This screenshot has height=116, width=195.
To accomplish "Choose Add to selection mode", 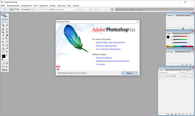I will pyautogui.click(x=13, y=9).
